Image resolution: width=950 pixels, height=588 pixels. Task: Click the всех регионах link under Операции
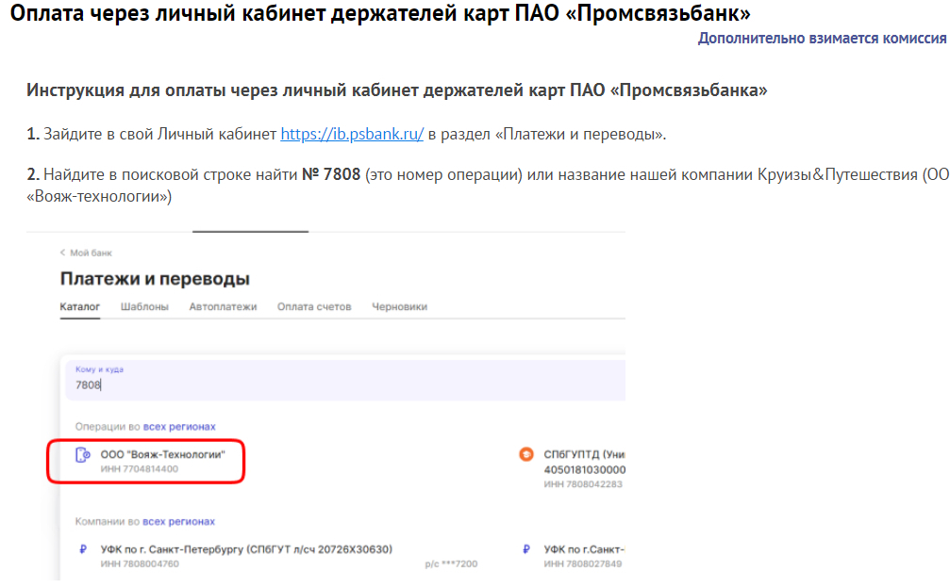coord(178,427)
